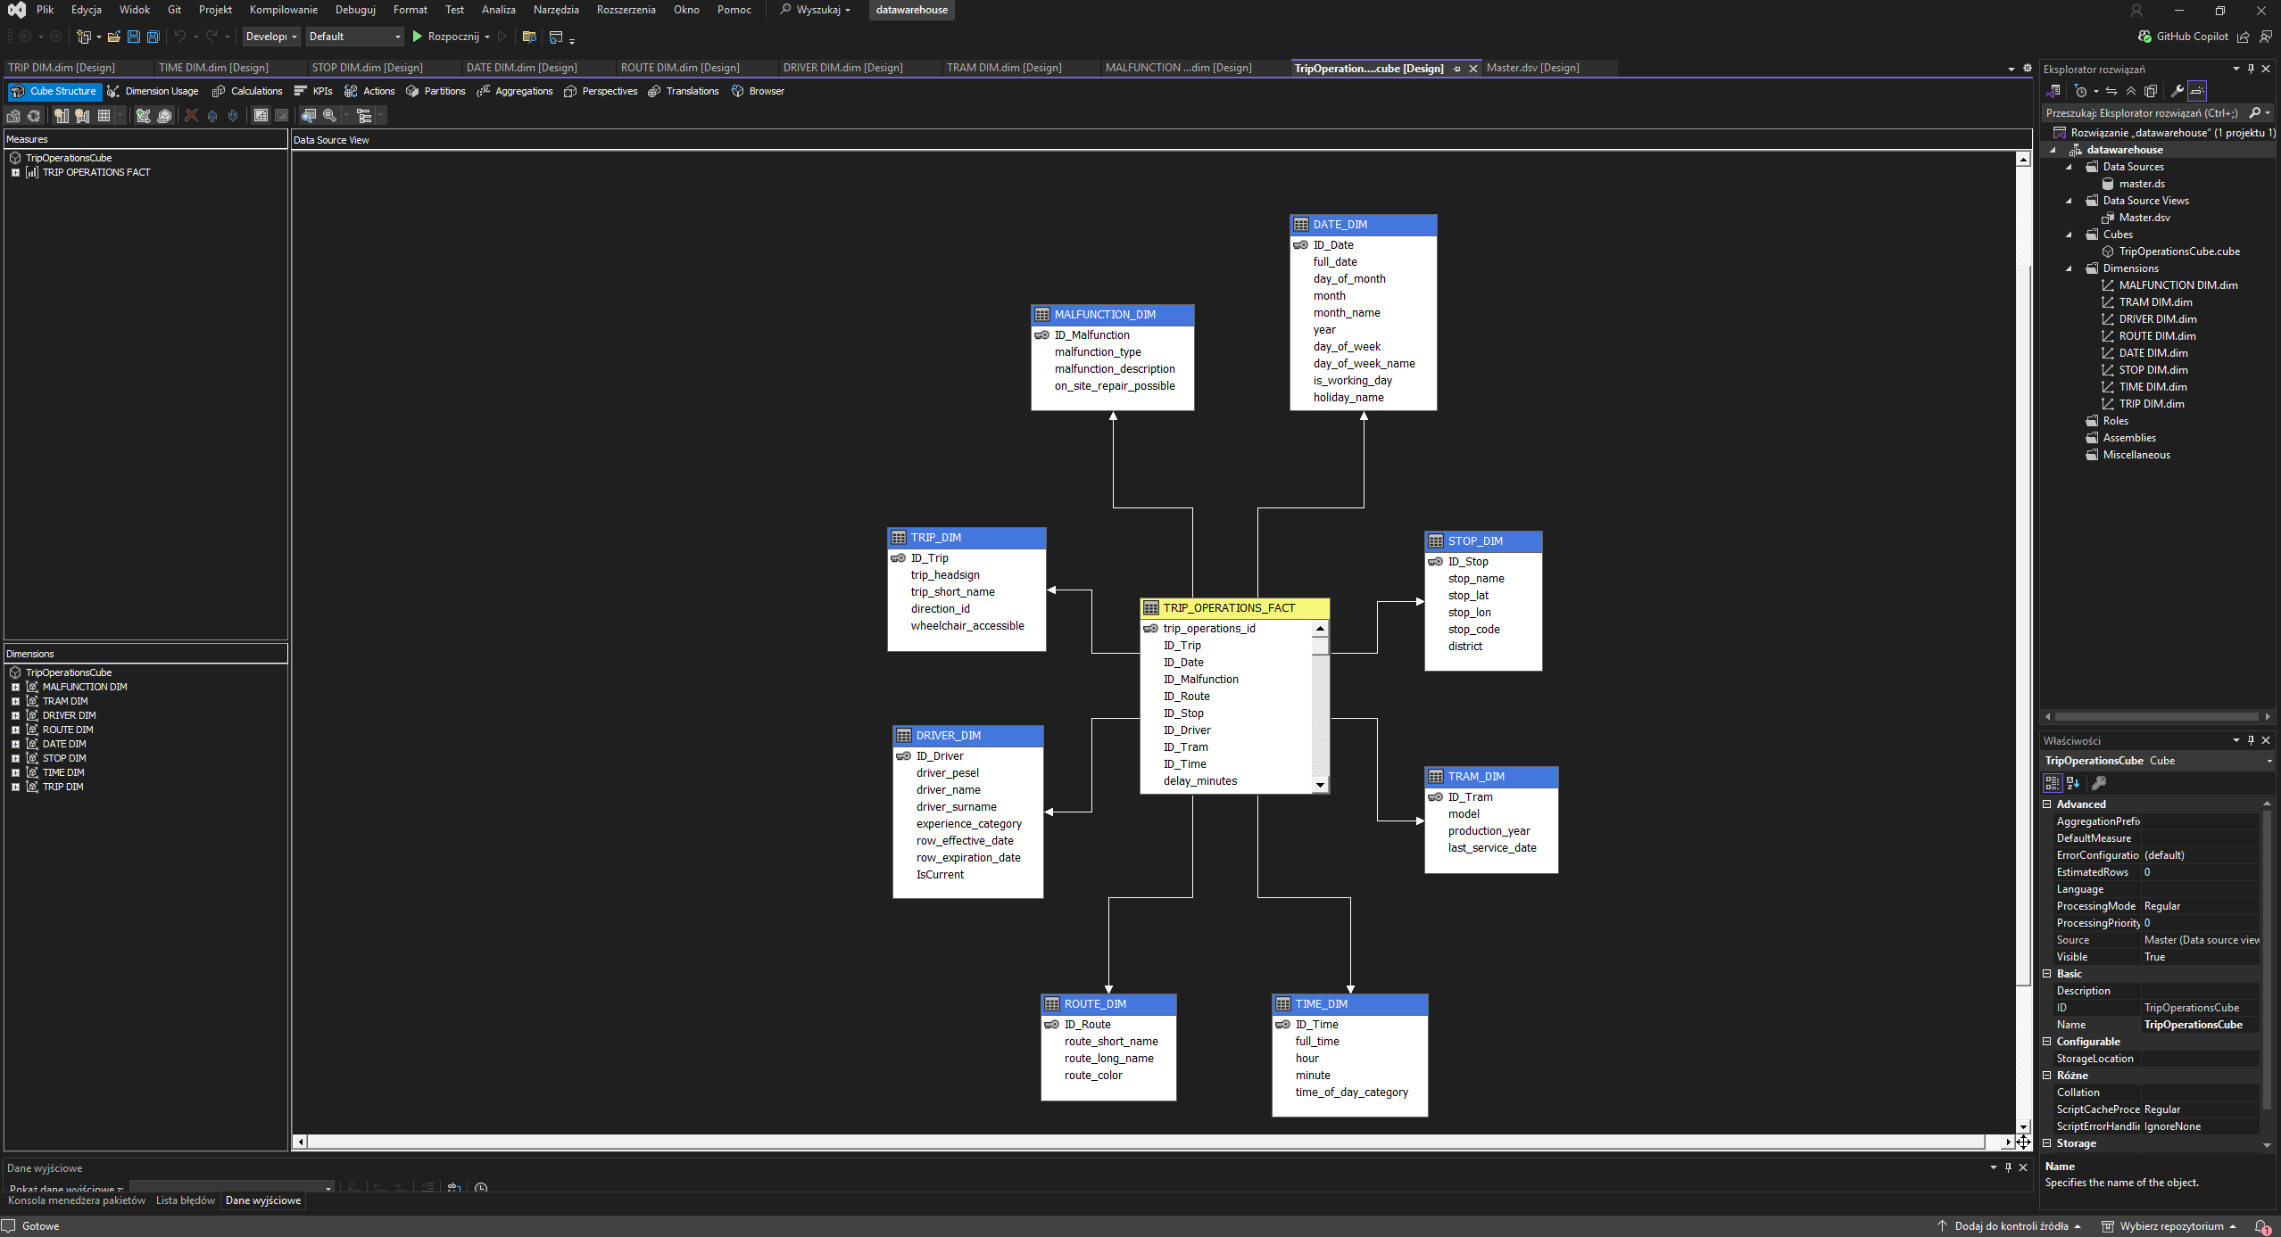
Task: Click the red X delete toolbar icon
Action: tap(191, 116)
